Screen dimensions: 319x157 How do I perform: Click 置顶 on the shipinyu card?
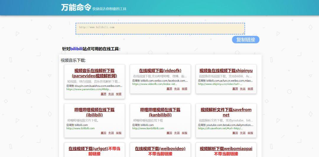pos(235,89)
